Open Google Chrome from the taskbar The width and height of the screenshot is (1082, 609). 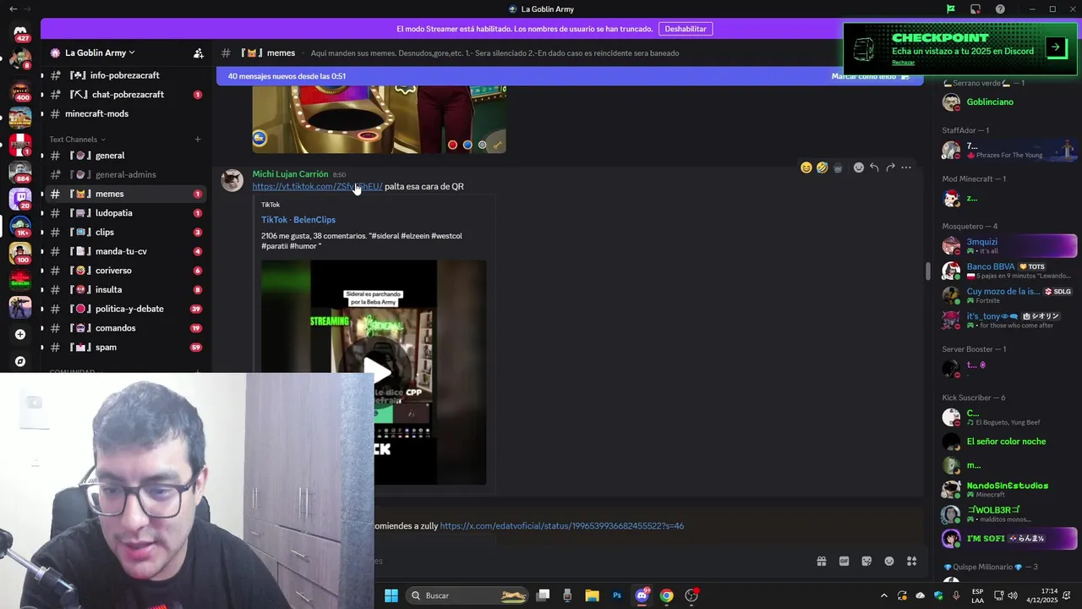click(666, 595)
